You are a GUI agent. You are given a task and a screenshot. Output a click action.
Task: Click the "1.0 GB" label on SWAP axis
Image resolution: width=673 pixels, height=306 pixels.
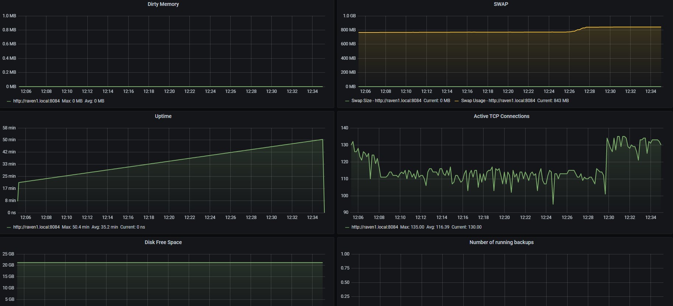349,16
